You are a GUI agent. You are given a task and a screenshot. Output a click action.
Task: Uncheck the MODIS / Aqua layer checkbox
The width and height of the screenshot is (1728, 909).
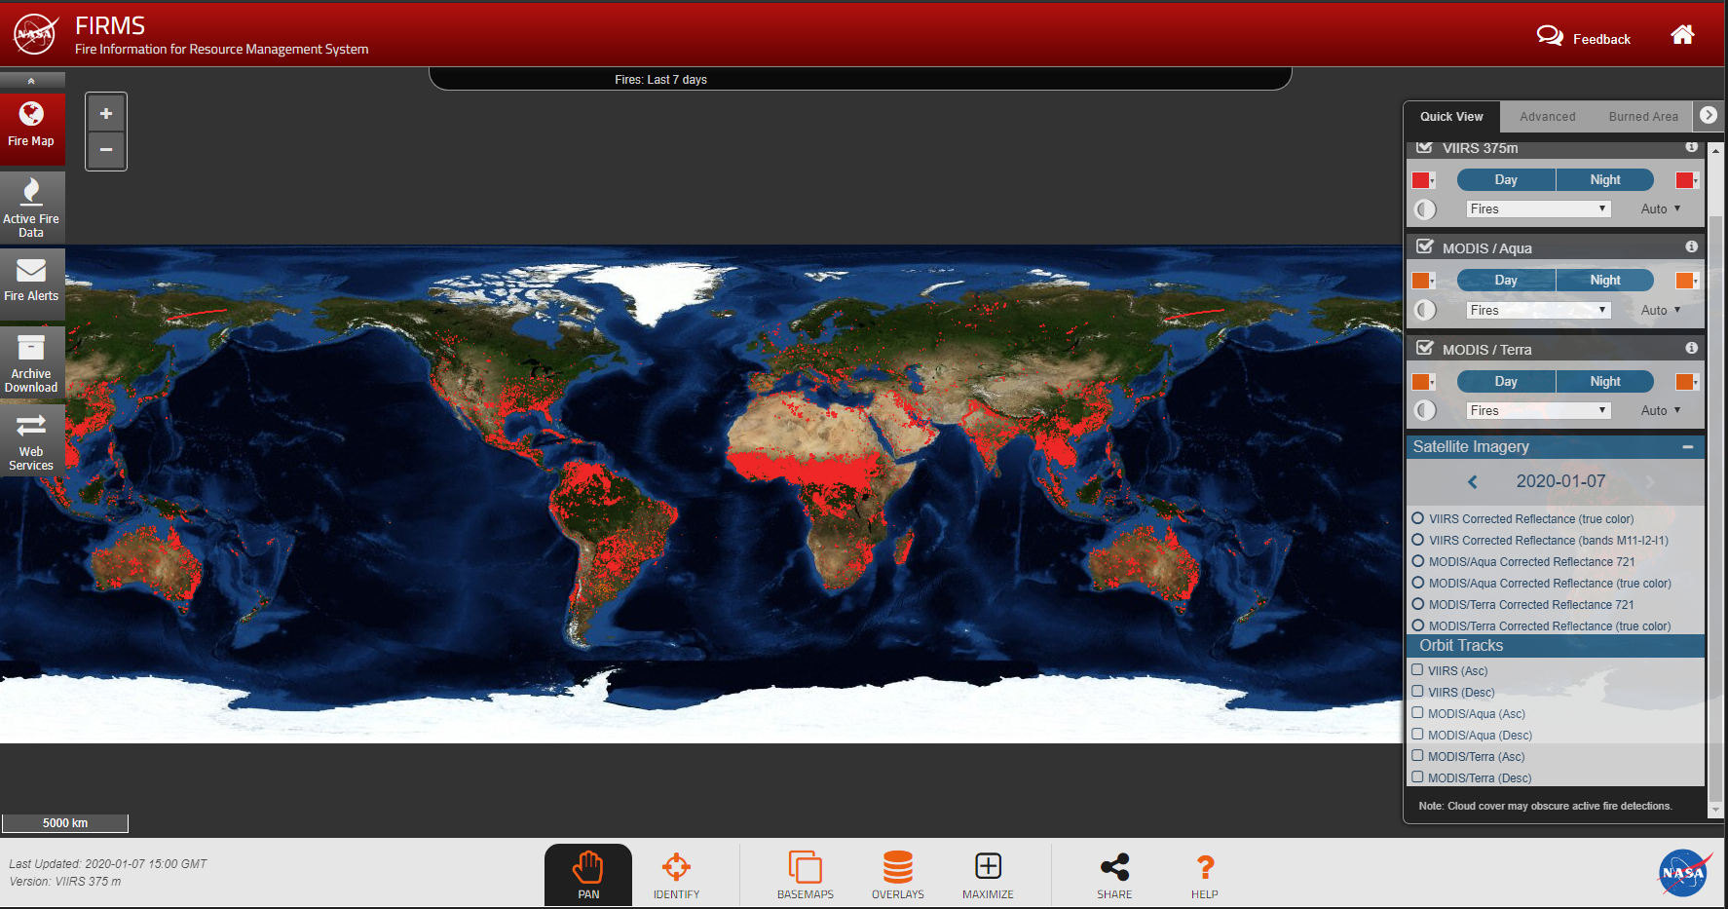pos(1425,247)
